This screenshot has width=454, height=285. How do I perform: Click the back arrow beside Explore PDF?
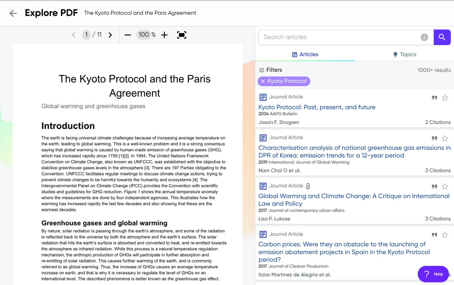coord(13,13)
